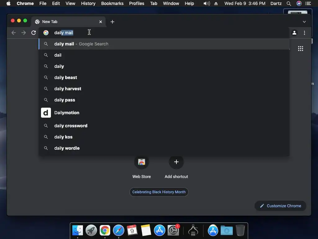Choose the 'daily harvest' suggestion

coord(164,89)
